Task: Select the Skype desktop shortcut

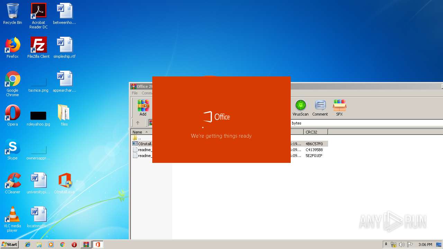Action: [12, 149]
